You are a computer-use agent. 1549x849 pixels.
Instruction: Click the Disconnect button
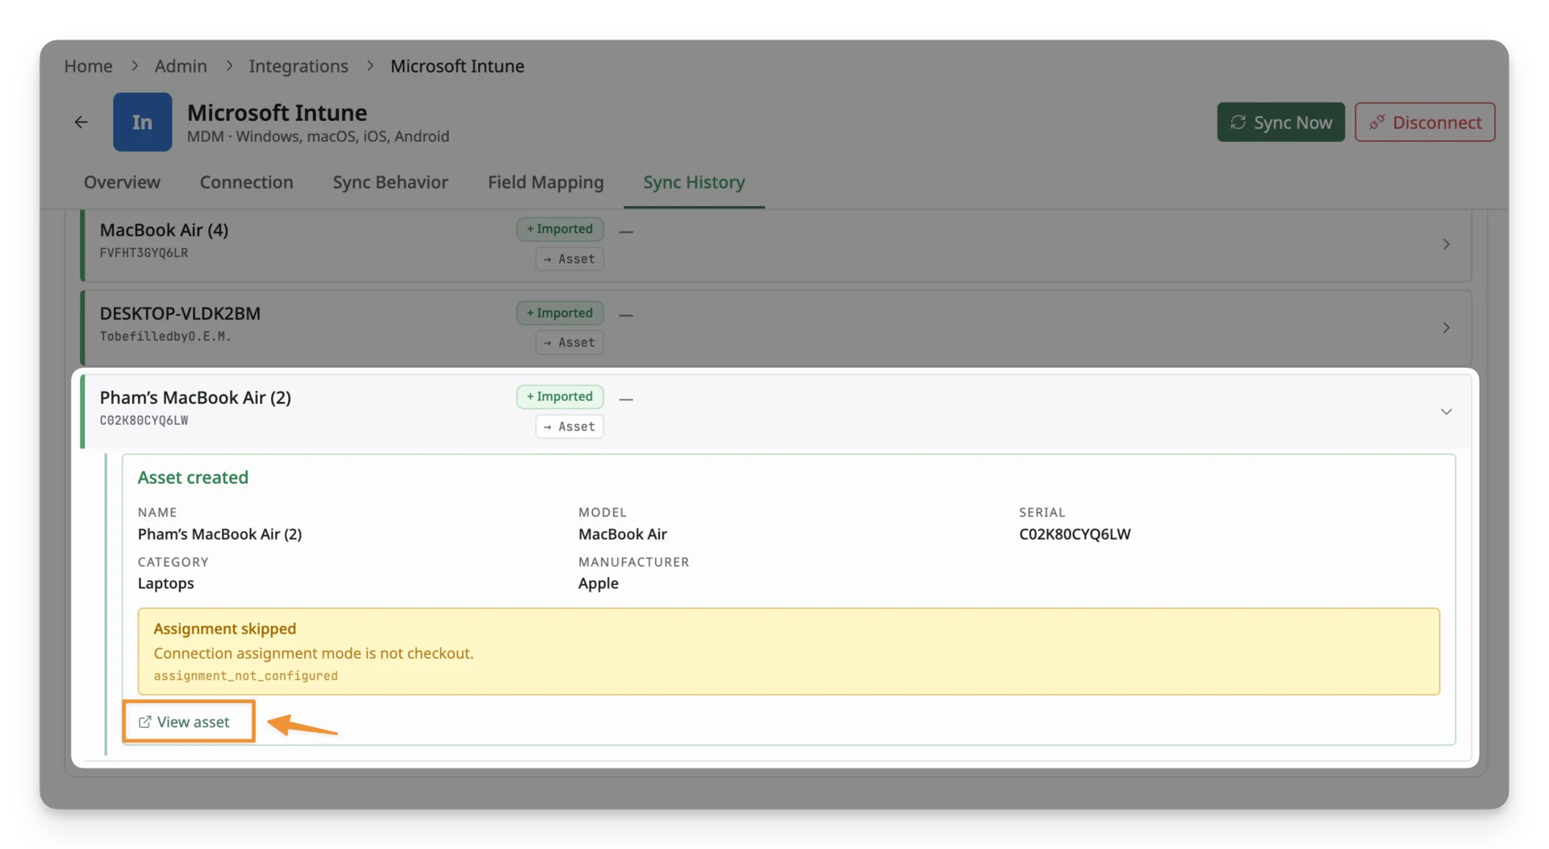[1425, 123]
